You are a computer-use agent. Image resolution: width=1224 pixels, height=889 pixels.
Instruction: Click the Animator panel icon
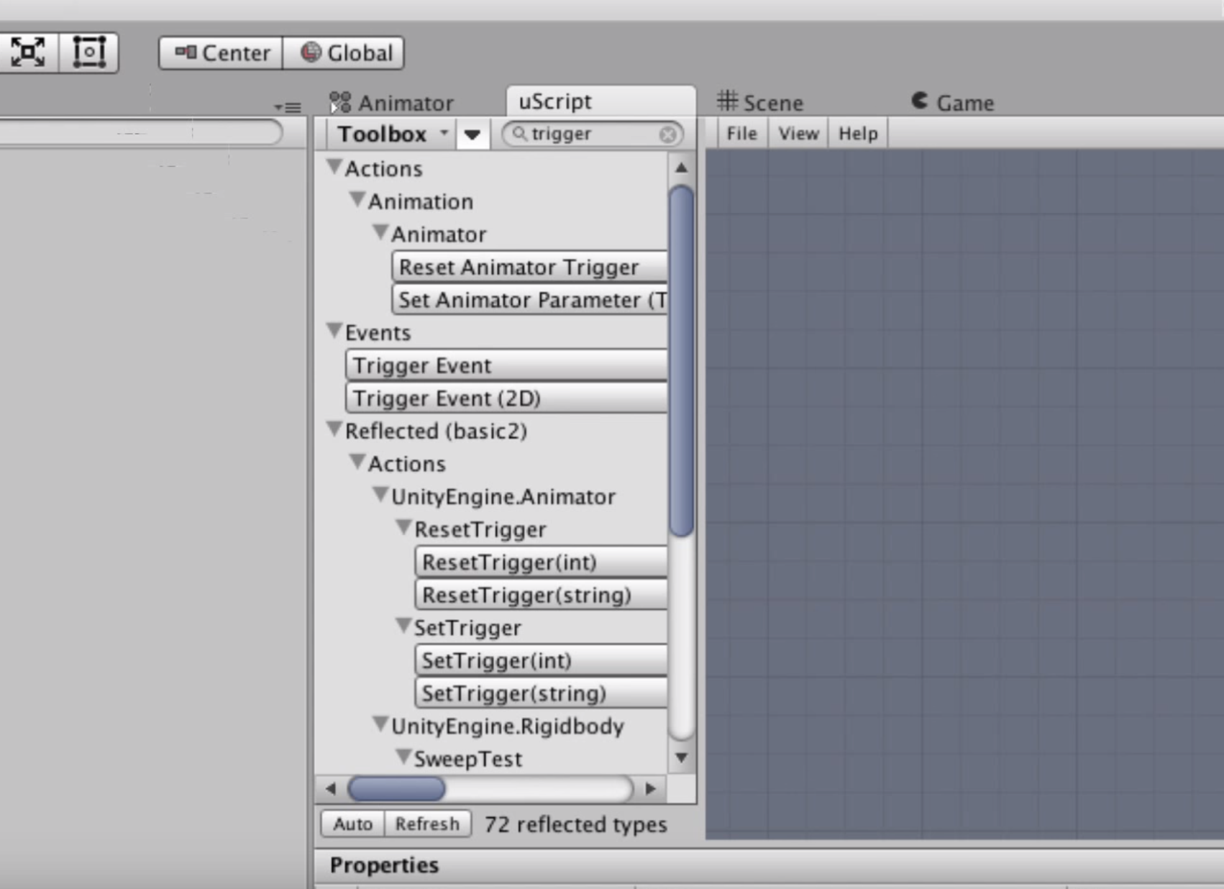(x=339, y=102)
